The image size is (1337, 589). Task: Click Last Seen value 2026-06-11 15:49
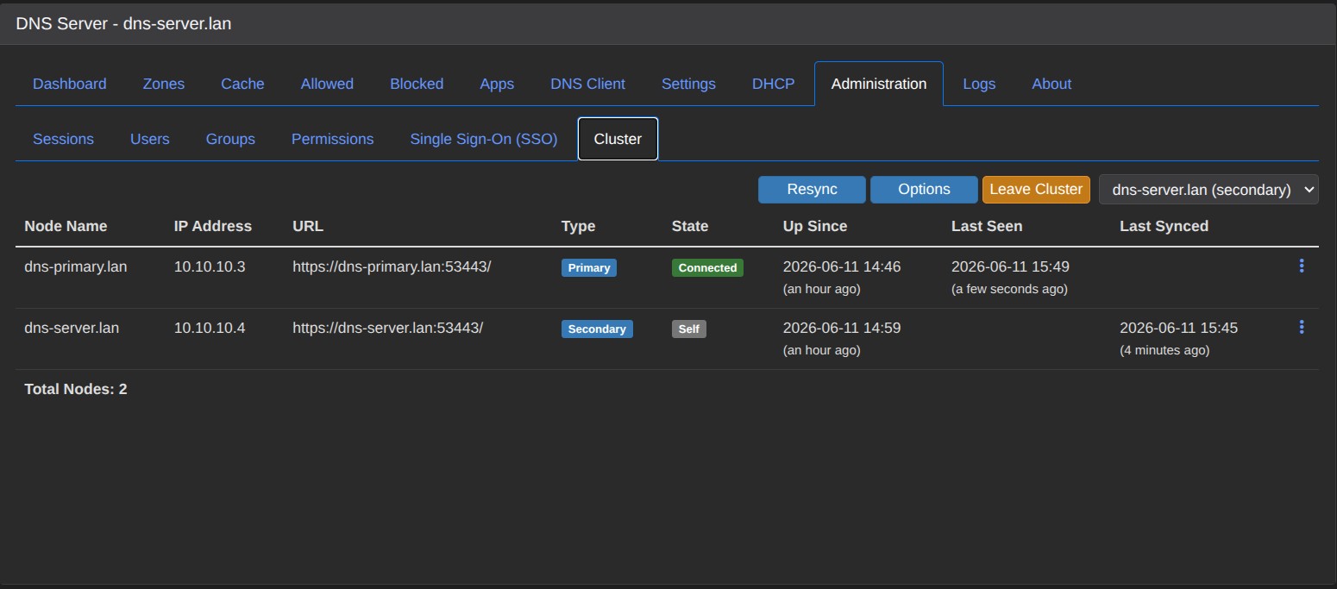pos(1010,266)
